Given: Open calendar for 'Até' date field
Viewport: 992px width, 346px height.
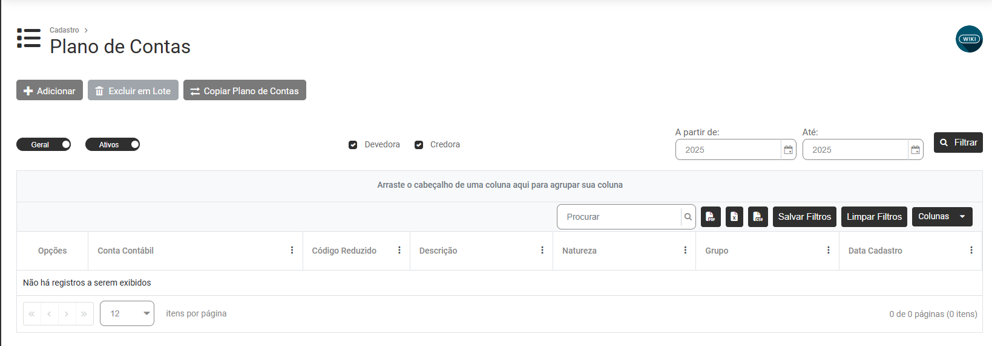Looking at the screenshot, I should 915,150.
